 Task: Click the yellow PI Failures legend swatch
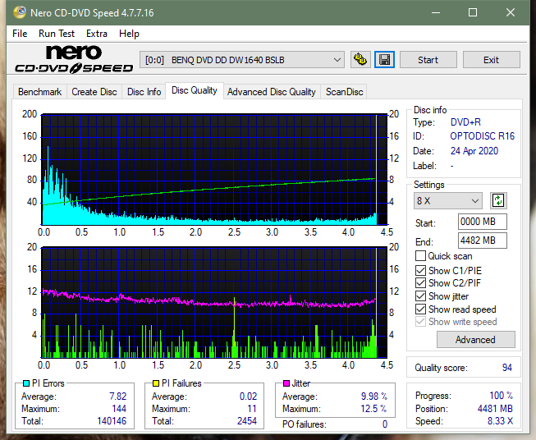pos(156,383)
